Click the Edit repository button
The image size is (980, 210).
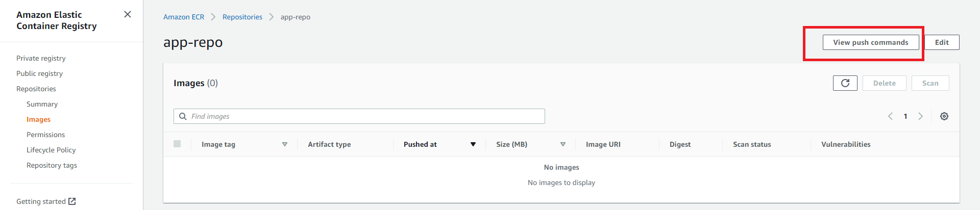(942, 42)
